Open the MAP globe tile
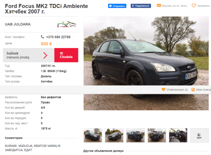 (x=199, y=135)
